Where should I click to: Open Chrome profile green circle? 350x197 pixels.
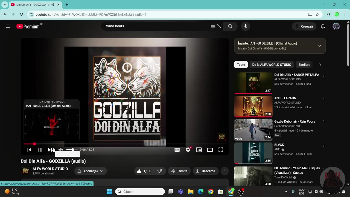coord(337,15)
